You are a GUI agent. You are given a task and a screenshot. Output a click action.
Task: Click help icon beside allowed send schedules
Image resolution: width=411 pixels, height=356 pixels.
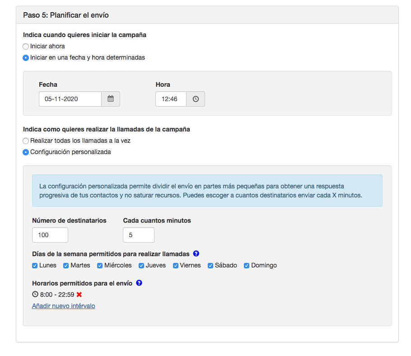click(x=139, y=283)
